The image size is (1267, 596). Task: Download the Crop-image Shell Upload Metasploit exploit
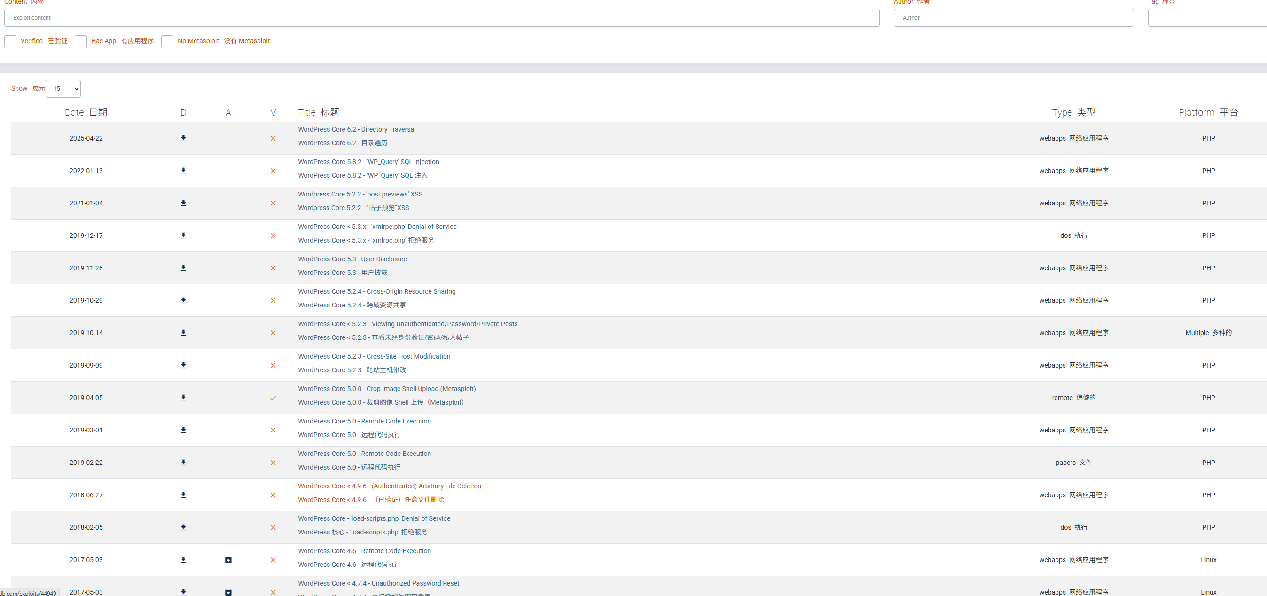(183, 398)
